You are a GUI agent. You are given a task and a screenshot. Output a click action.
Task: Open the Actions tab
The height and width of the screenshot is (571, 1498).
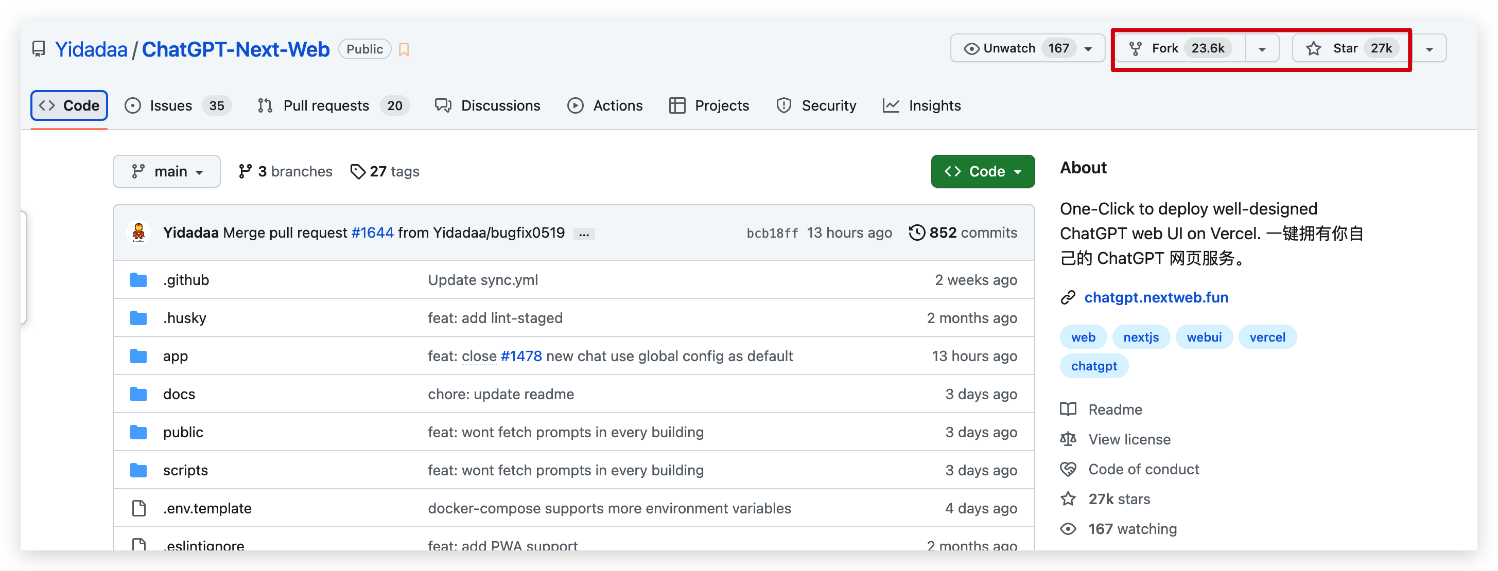click(605, 106)
